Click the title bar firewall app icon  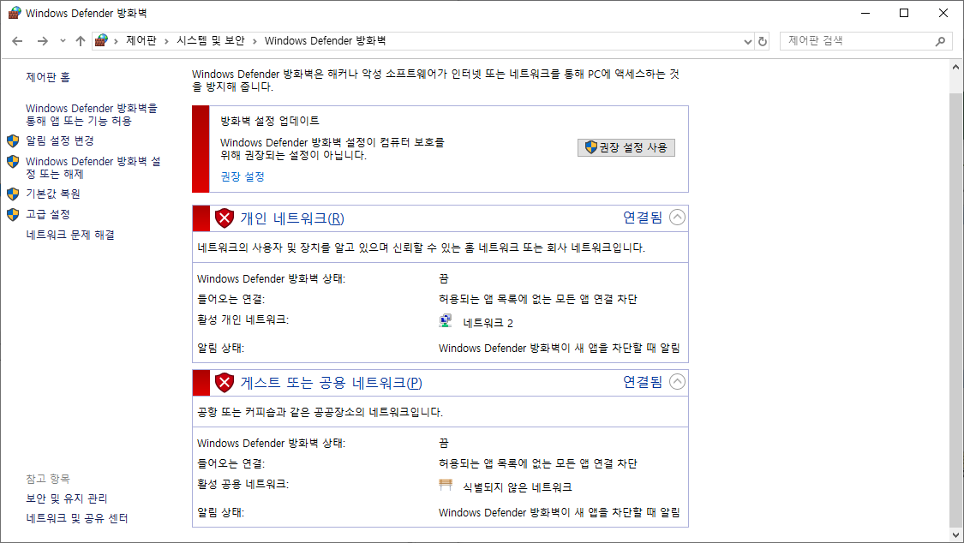[15, 13]
